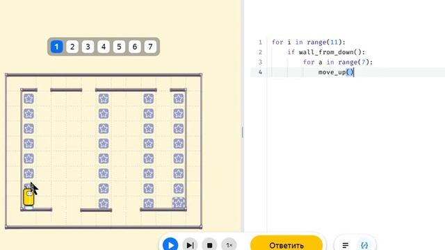The image size is (445, 250).
Task: Click the yellow robot character
Action: (29, 197)
